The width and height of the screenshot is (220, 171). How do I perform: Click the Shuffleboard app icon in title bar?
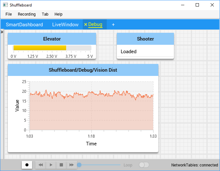click(x=5, y=5)
